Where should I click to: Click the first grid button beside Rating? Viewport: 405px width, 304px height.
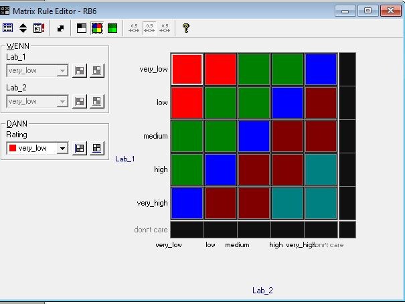80,148
